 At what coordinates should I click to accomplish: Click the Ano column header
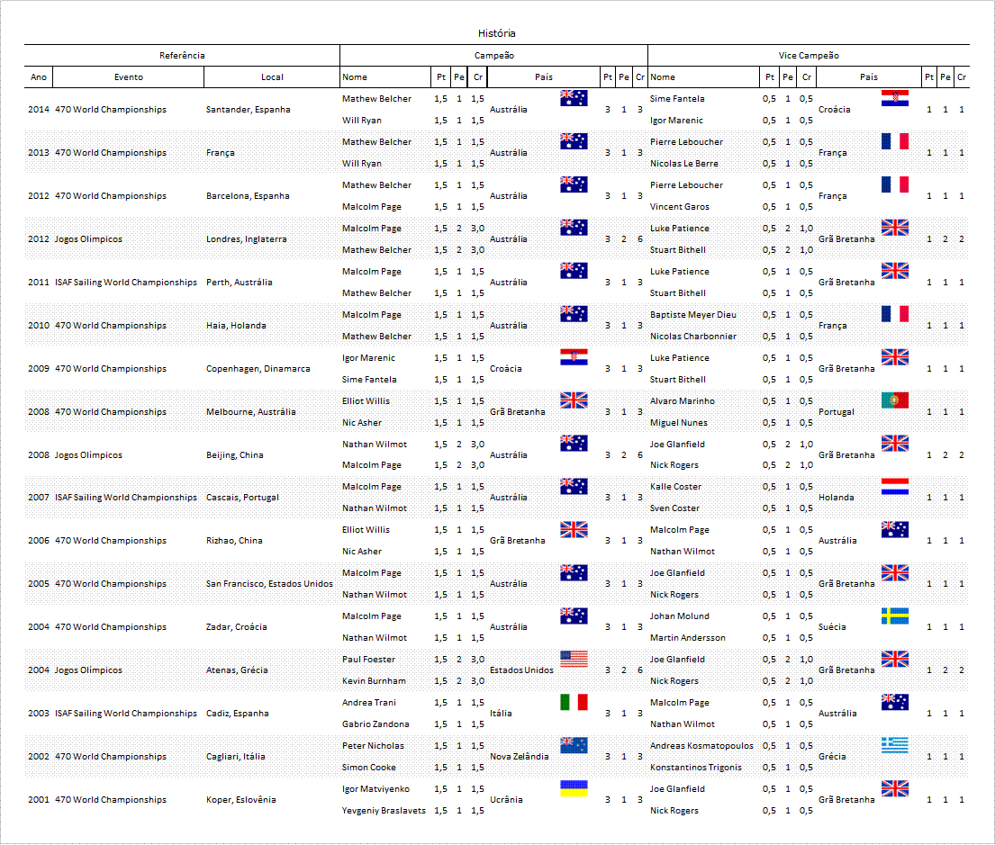point(39,76)
